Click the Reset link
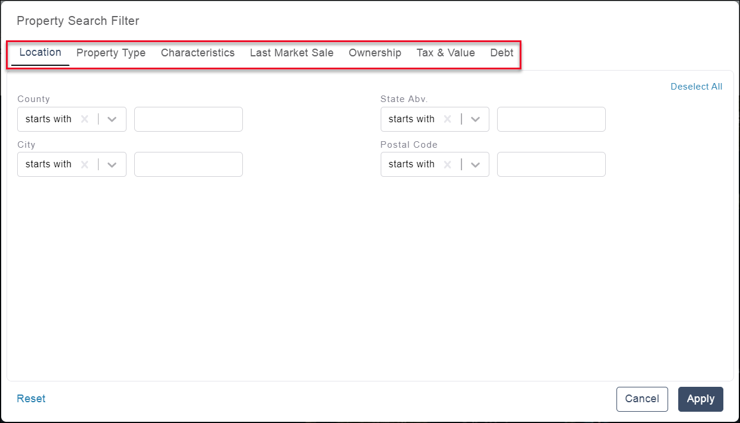Screen dimensions: 740x423 [x=31, y=399]
